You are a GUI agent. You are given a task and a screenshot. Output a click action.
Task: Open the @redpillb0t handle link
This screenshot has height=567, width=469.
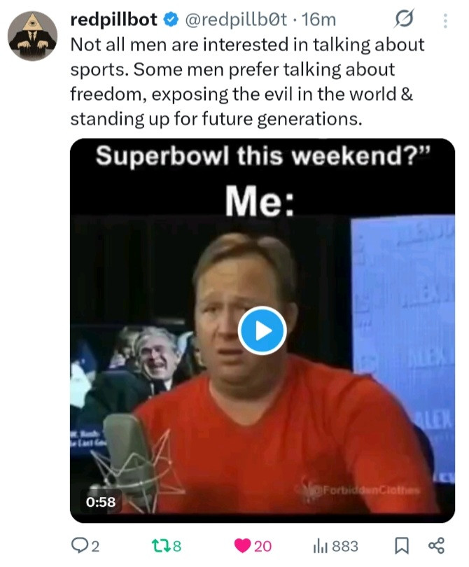coord(237,20)
